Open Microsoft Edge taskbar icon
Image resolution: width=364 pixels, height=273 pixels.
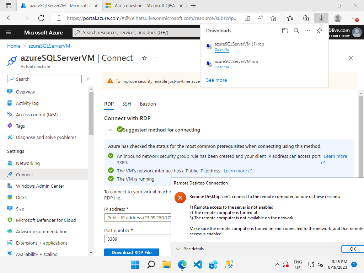pos(182,264)
